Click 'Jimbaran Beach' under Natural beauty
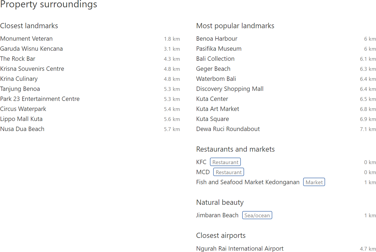 tap(217, 215)
